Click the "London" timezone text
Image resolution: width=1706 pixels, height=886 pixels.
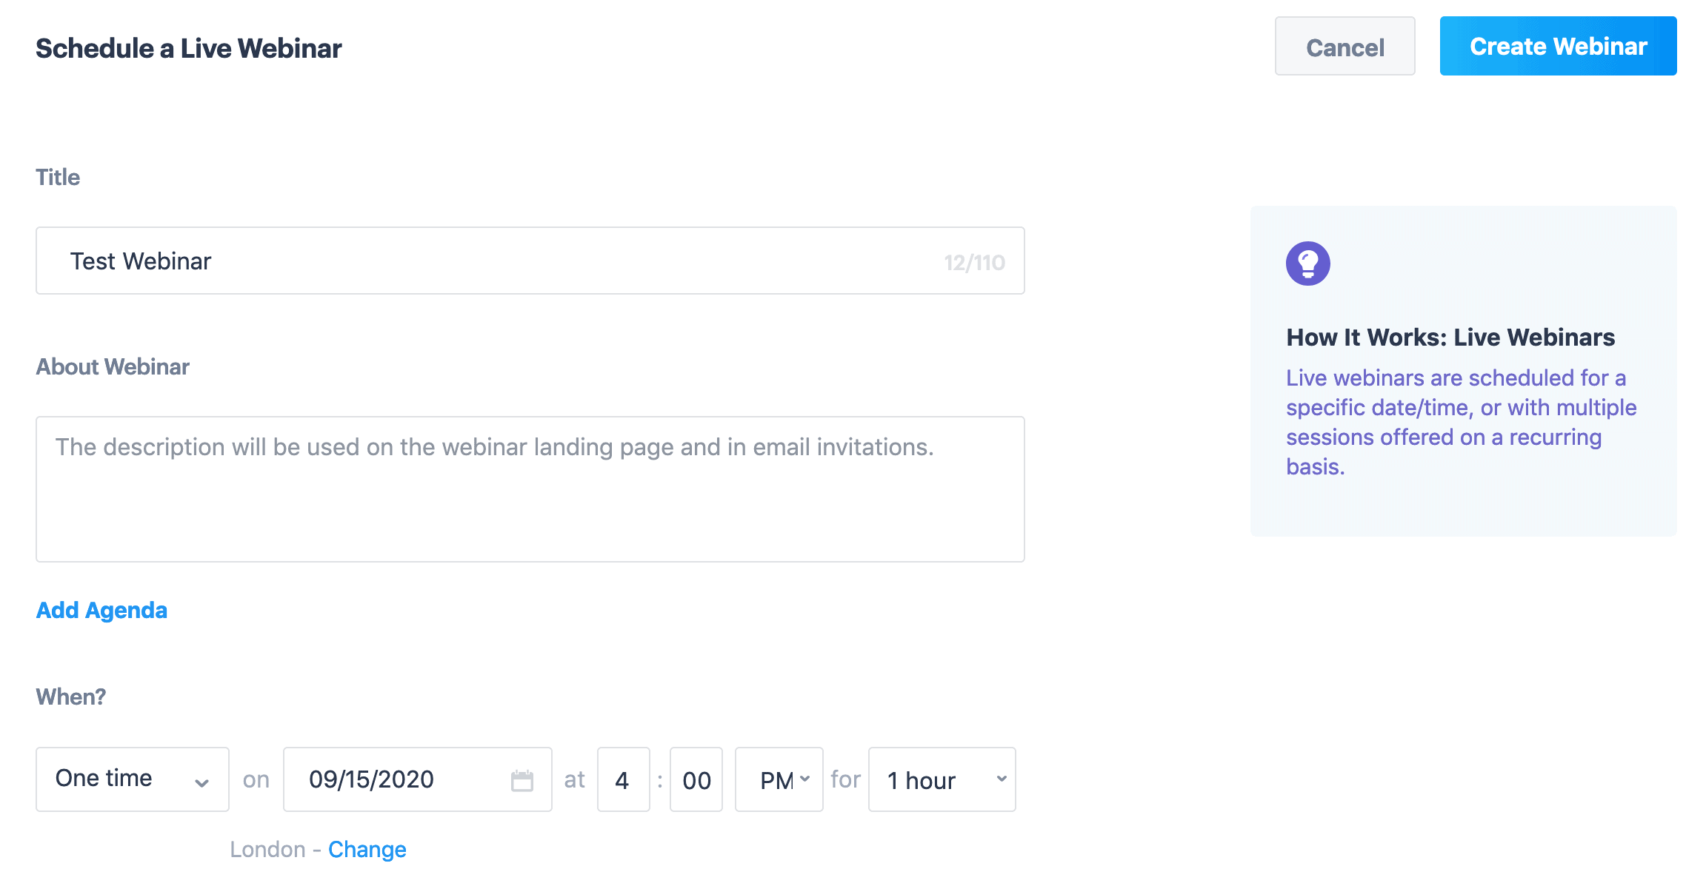[x=267, y=849]
